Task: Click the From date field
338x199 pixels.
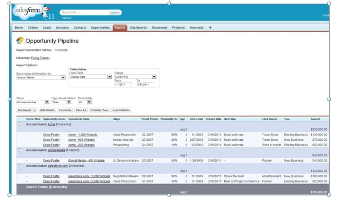Action: coord(123,84)
